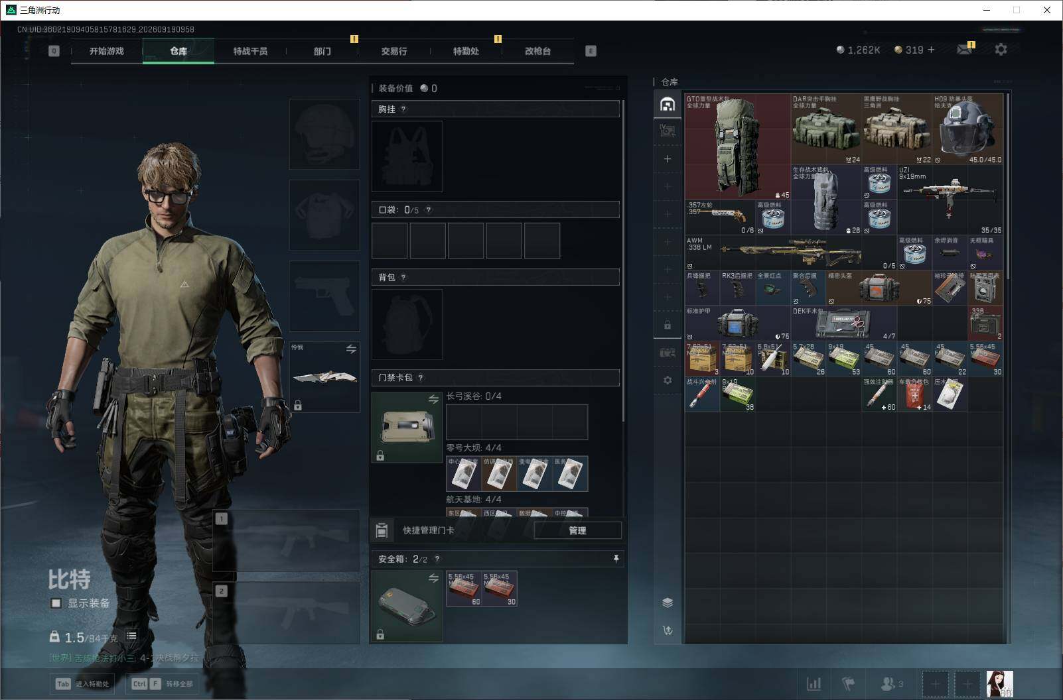Switch to the 交易行 tab
Image resolution: width=1063 pixels, height=700 pixels.
[394, 51]
